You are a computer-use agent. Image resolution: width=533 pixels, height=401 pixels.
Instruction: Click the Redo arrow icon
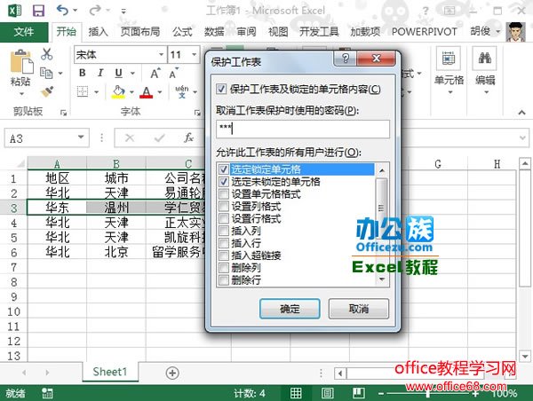[x=95, y=11]
